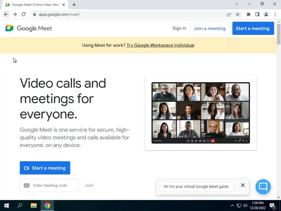Share this page from address bar
The image size is (281, 211).
tap(229, 14)
